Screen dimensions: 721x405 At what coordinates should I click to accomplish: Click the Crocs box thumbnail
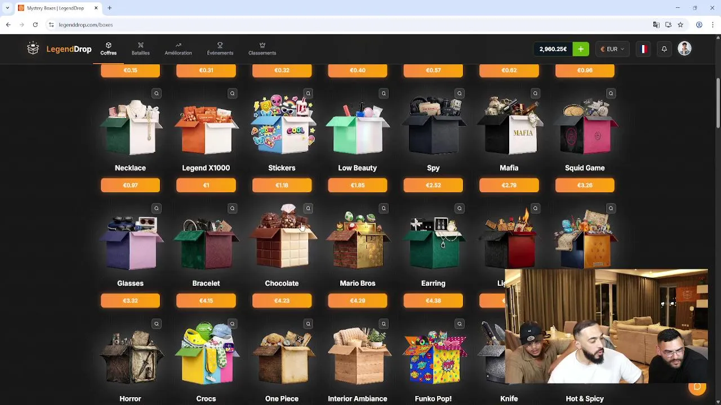206,354
